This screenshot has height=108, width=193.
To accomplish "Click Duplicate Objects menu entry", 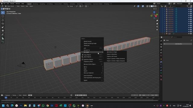I will [92, 59].
